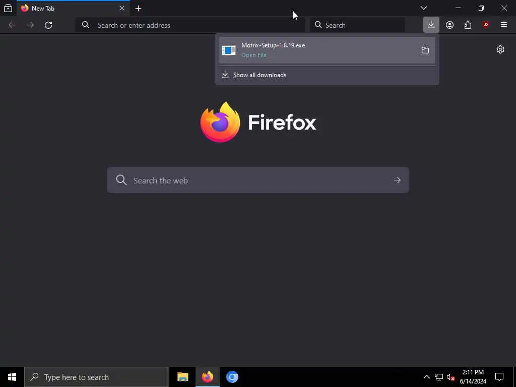
Task: Close the New Tab tab
Action: [x=122, y=8]
